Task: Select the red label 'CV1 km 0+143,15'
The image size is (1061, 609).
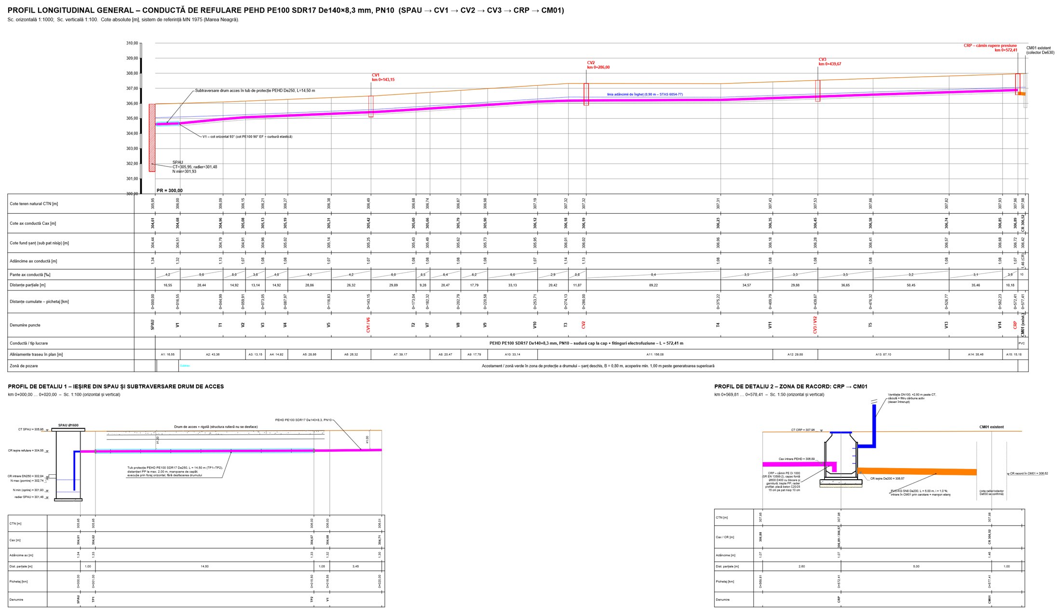Action: pos(383,77)
